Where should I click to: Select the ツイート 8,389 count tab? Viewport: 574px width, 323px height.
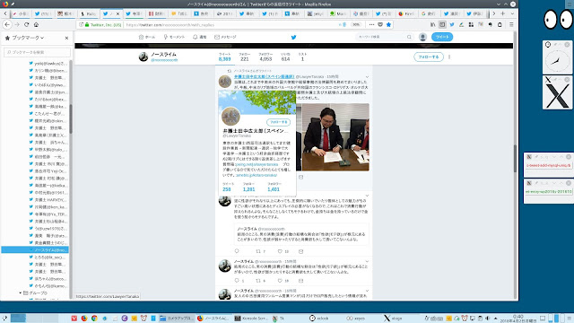tap(225, 57)
